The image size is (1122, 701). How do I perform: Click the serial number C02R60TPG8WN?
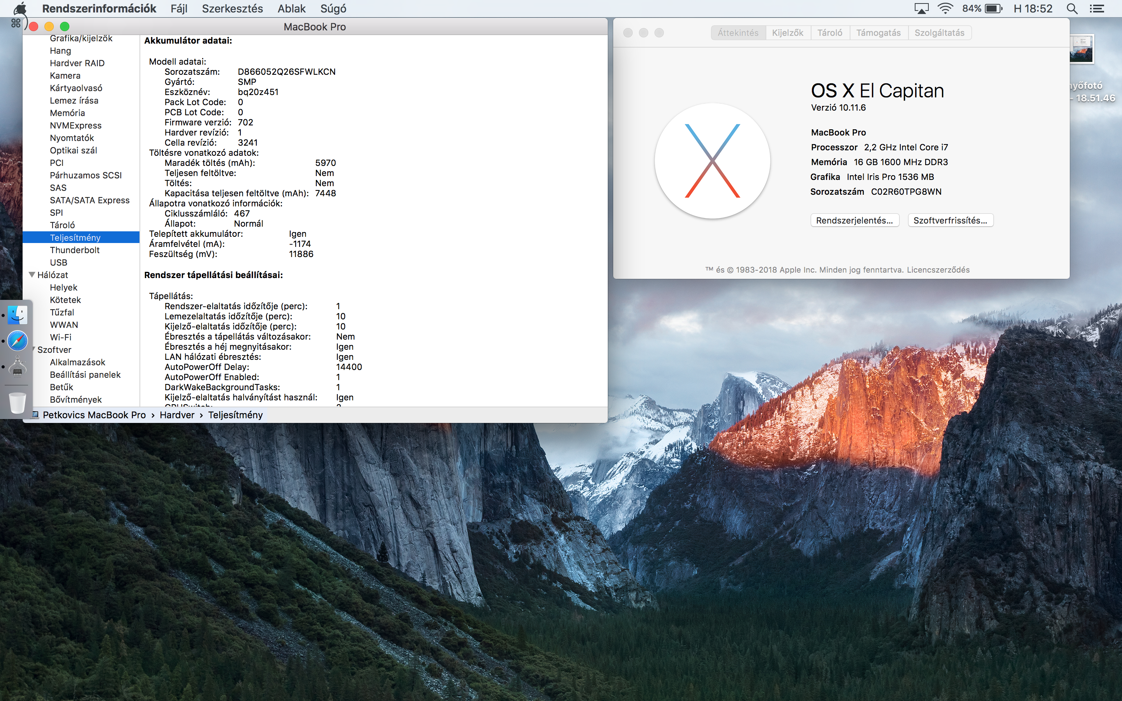point(906,192)
